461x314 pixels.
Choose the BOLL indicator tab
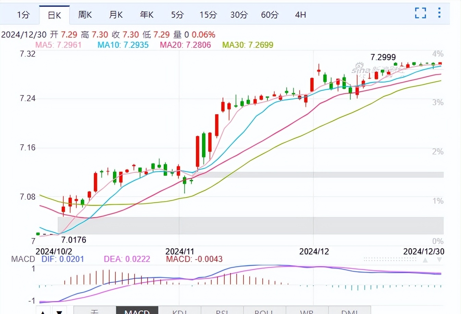pyautogui.click(x=264, y=311)
